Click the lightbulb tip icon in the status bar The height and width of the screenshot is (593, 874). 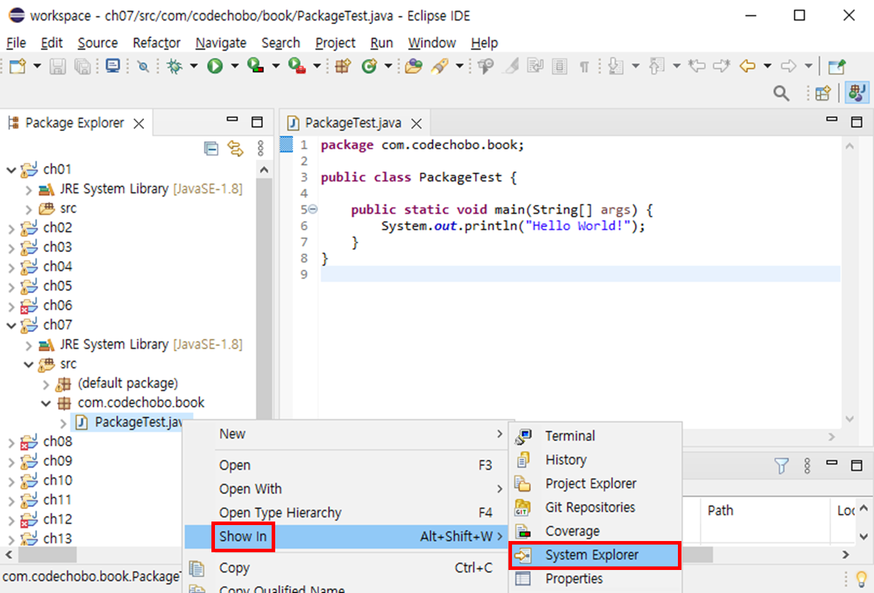pos(861,578)
